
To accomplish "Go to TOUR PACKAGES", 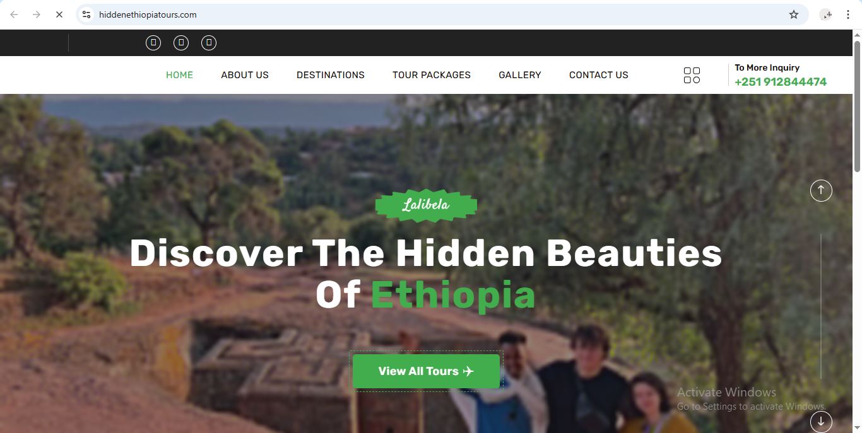I will coord(432,75).
